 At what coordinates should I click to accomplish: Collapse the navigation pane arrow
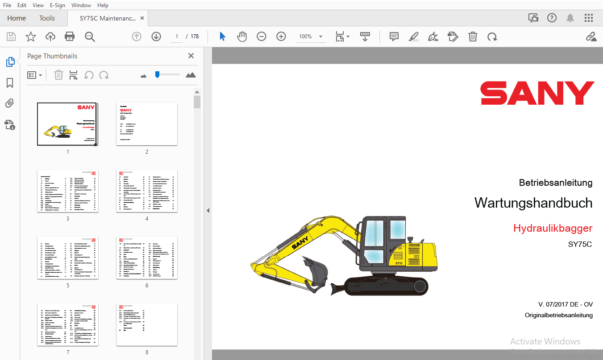[x=208, y=210]
